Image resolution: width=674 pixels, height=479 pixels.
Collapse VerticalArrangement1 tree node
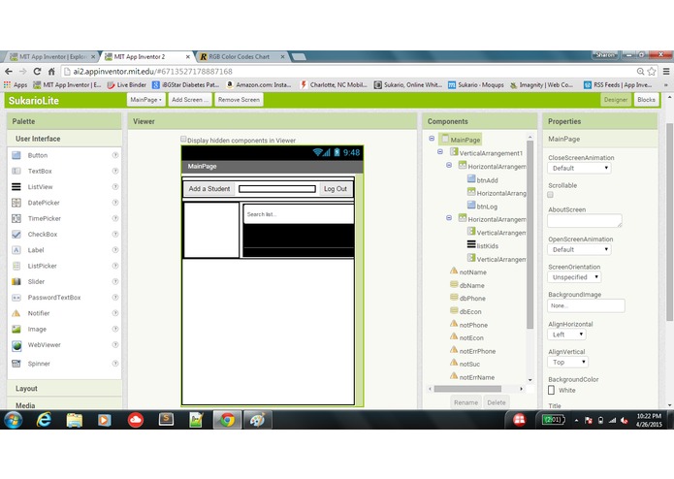(440, 151)
